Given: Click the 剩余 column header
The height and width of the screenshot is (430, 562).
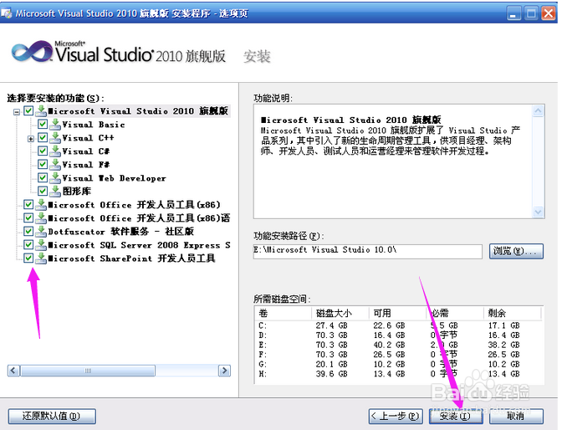Looking at the screenshot, I should tap(512, 313).
